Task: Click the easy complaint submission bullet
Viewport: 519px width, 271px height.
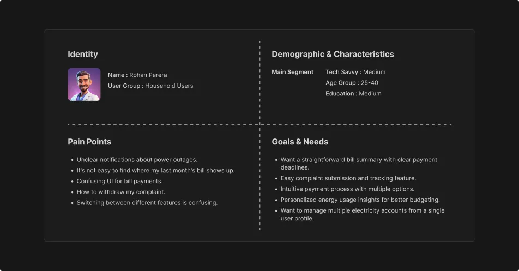Action: tap(348, 178)
